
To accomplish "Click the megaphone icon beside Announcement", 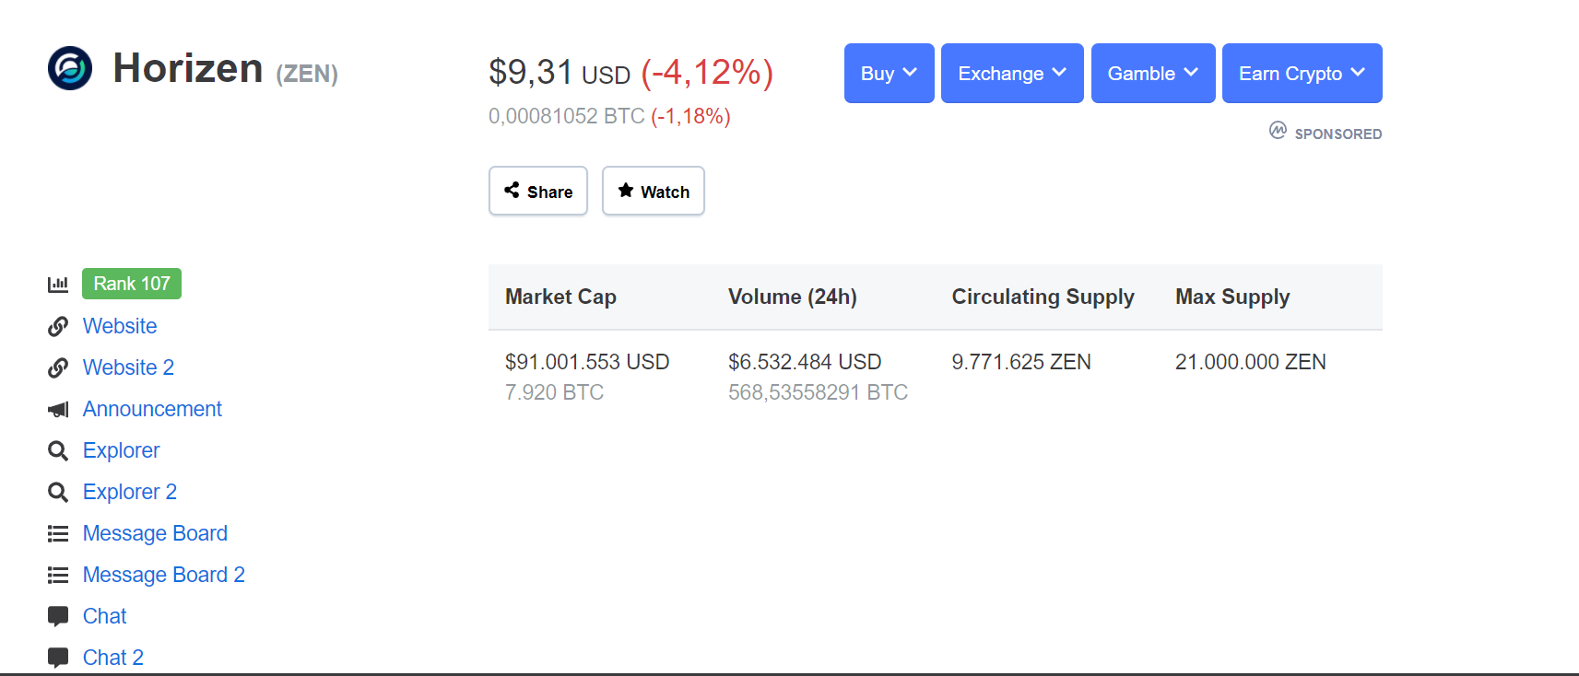I will tap(58, 409).
